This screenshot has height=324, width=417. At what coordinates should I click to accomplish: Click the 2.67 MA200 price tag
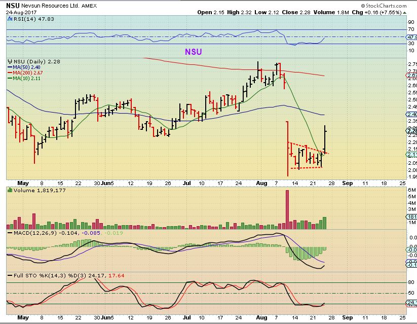point(412,76)
